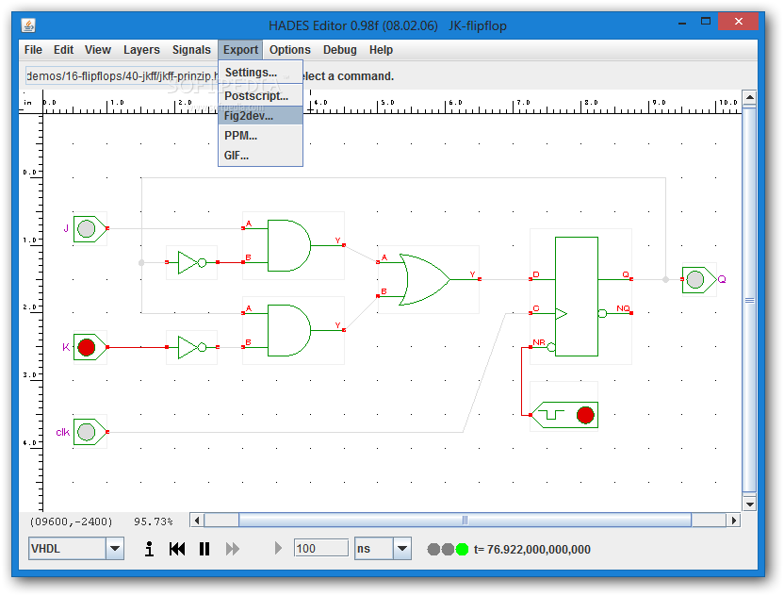This screenshot has height=596, width=784.
Task: Click the zoom percentage 95.73% readout
Action: [x=153, y=521]
